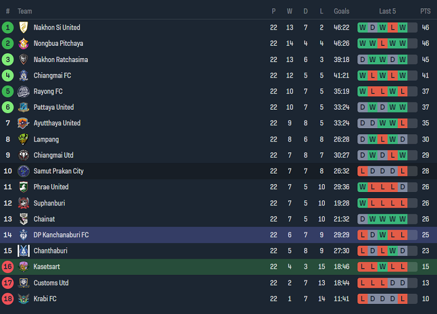Screen dimensions: 437x314
Task: Click the Rayong FC team crest
Action: coord(24,91)
